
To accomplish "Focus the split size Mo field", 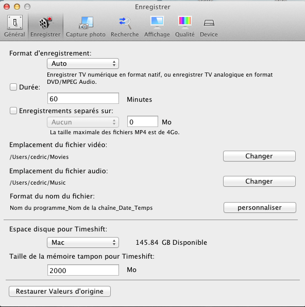I will (x=143, y=121).
